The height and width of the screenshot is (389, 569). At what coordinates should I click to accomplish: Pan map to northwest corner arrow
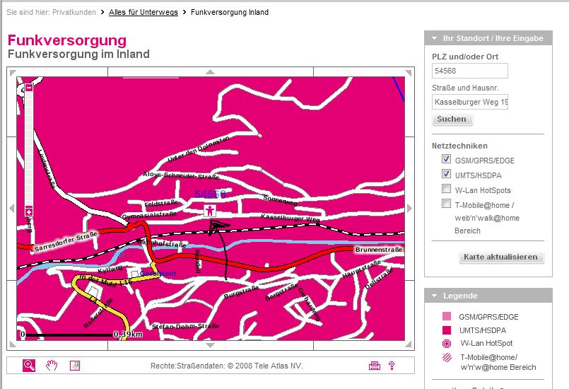coord(13,73)
